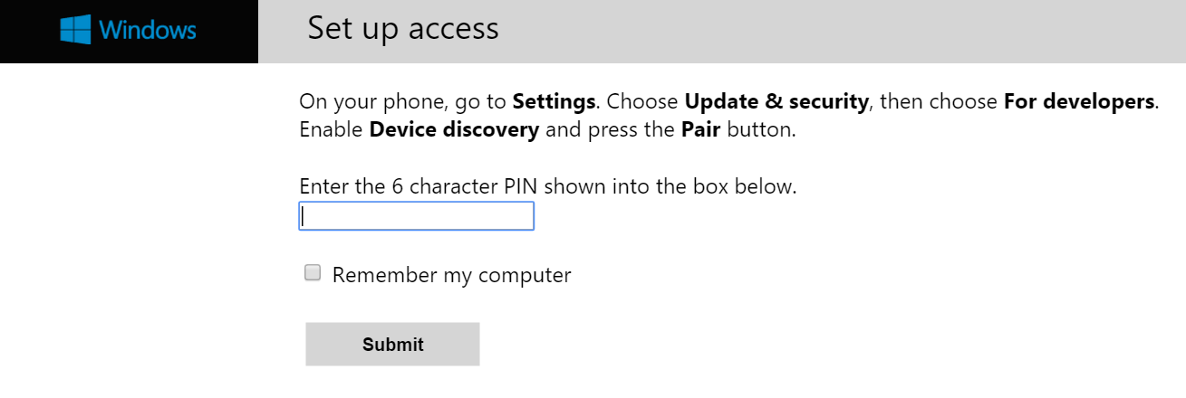The image size is (1186, 398).
Task: Focus the 6 character PIN input box
Action: tap(416, 216)
